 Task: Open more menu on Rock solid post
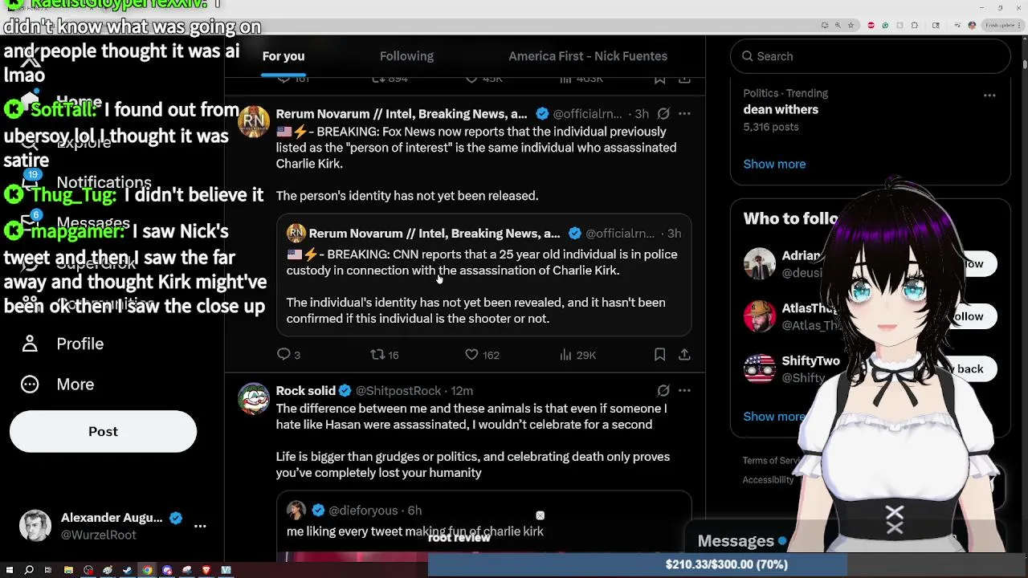[x=684, y=391]
